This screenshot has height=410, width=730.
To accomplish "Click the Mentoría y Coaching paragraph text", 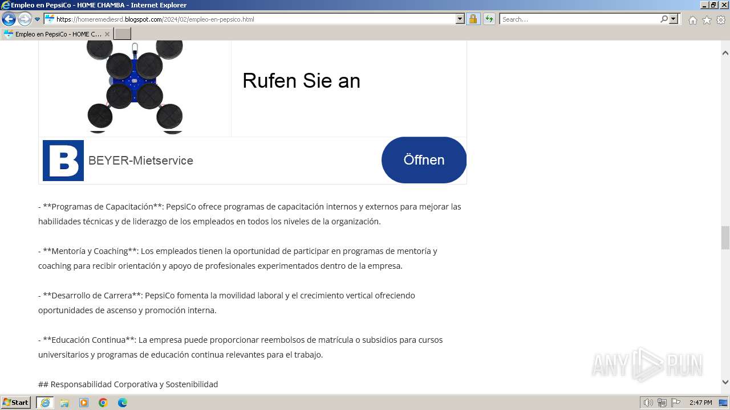I will point(238,259).
